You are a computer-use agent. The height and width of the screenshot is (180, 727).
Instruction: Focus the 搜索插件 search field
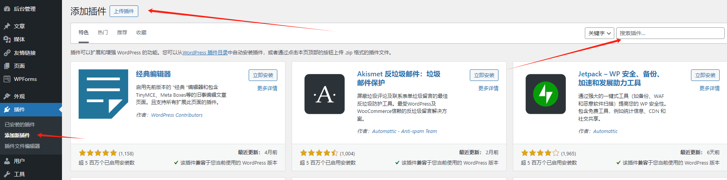coord(670,33)
